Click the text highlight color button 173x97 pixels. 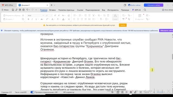pos(58,19)
